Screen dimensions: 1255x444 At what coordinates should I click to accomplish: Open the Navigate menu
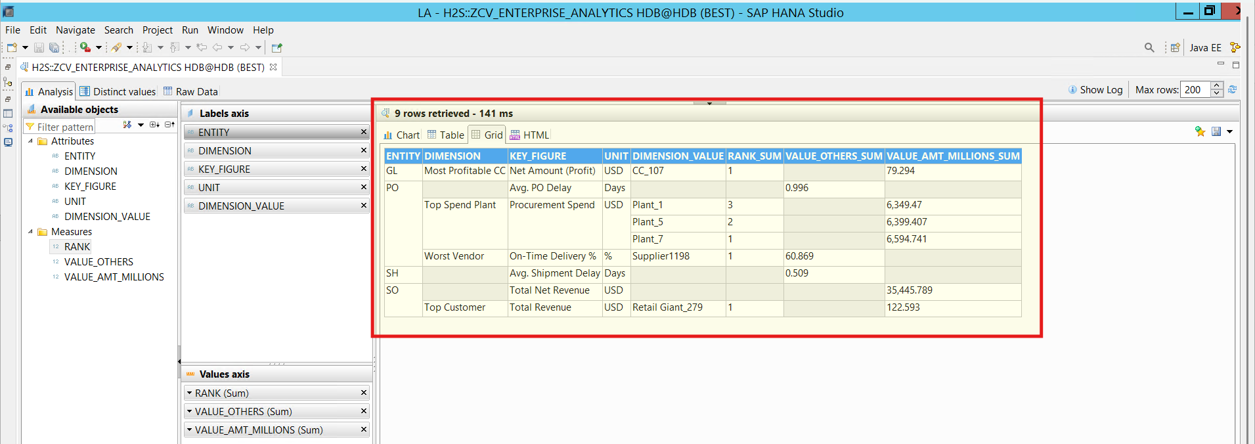[x=75, y=30]
